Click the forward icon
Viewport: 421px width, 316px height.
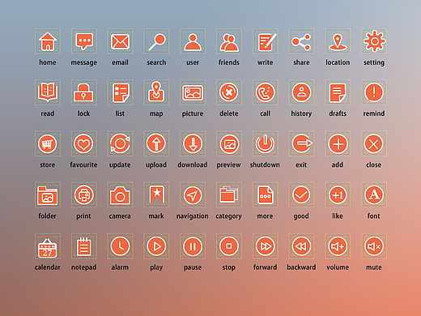point(266,246)
